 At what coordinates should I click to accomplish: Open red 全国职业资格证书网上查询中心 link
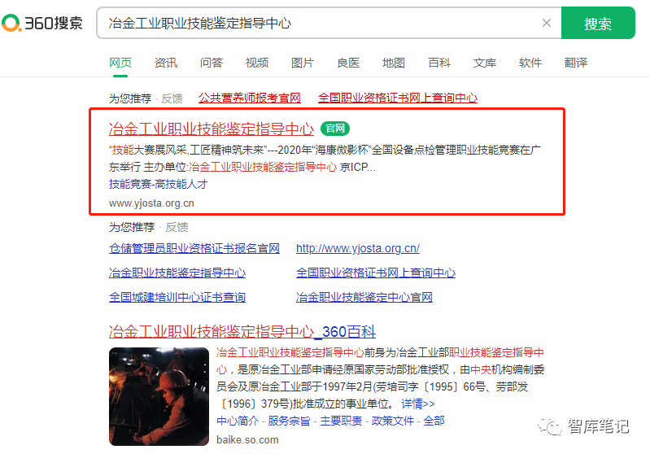pos(398,98)
